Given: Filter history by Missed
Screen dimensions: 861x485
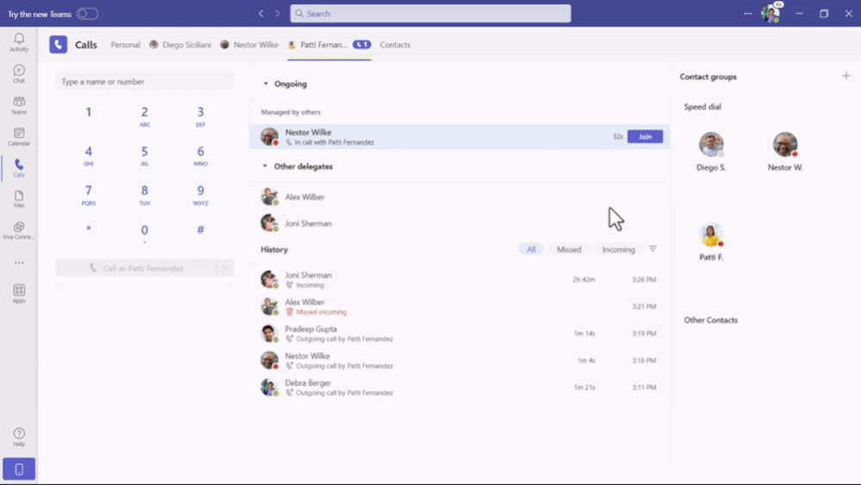Looking at the screenshot, I should pyautogui.click(x=569, y=249).
